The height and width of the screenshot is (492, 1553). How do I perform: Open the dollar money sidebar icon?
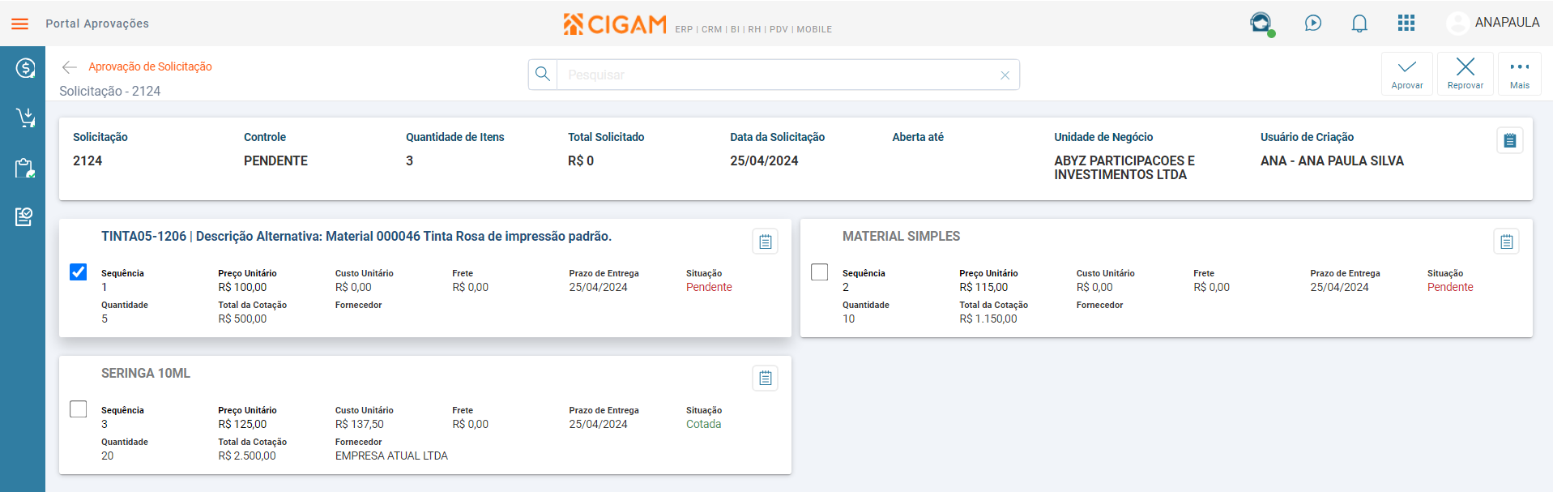(x=25, y=68)
